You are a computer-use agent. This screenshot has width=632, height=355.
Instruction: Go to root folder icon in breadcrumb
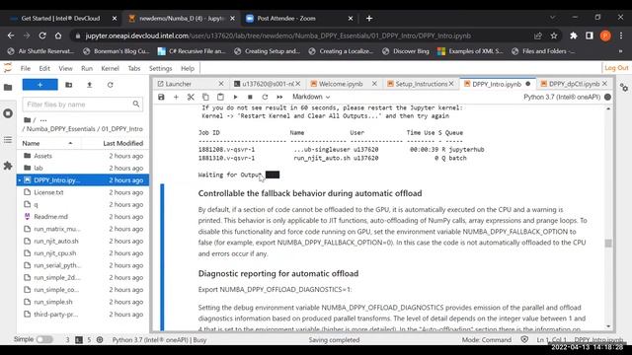[28, 120]
